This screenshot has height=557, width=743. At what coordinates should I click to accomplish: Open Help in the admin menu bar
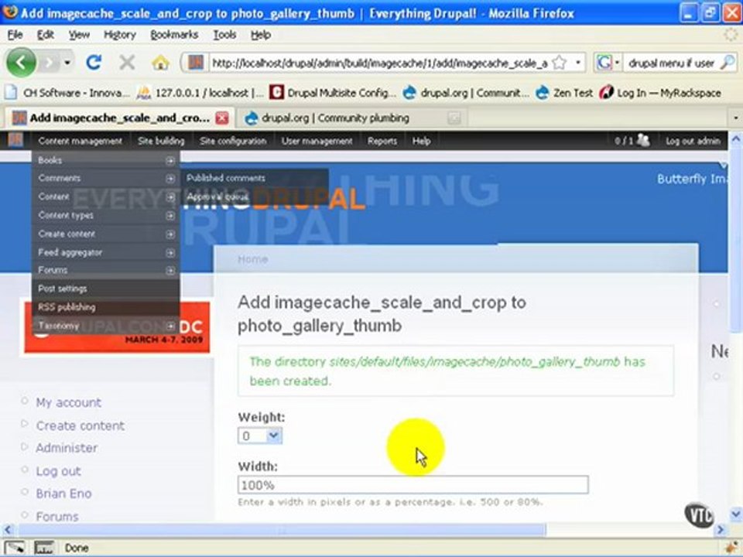pos(421,141)
